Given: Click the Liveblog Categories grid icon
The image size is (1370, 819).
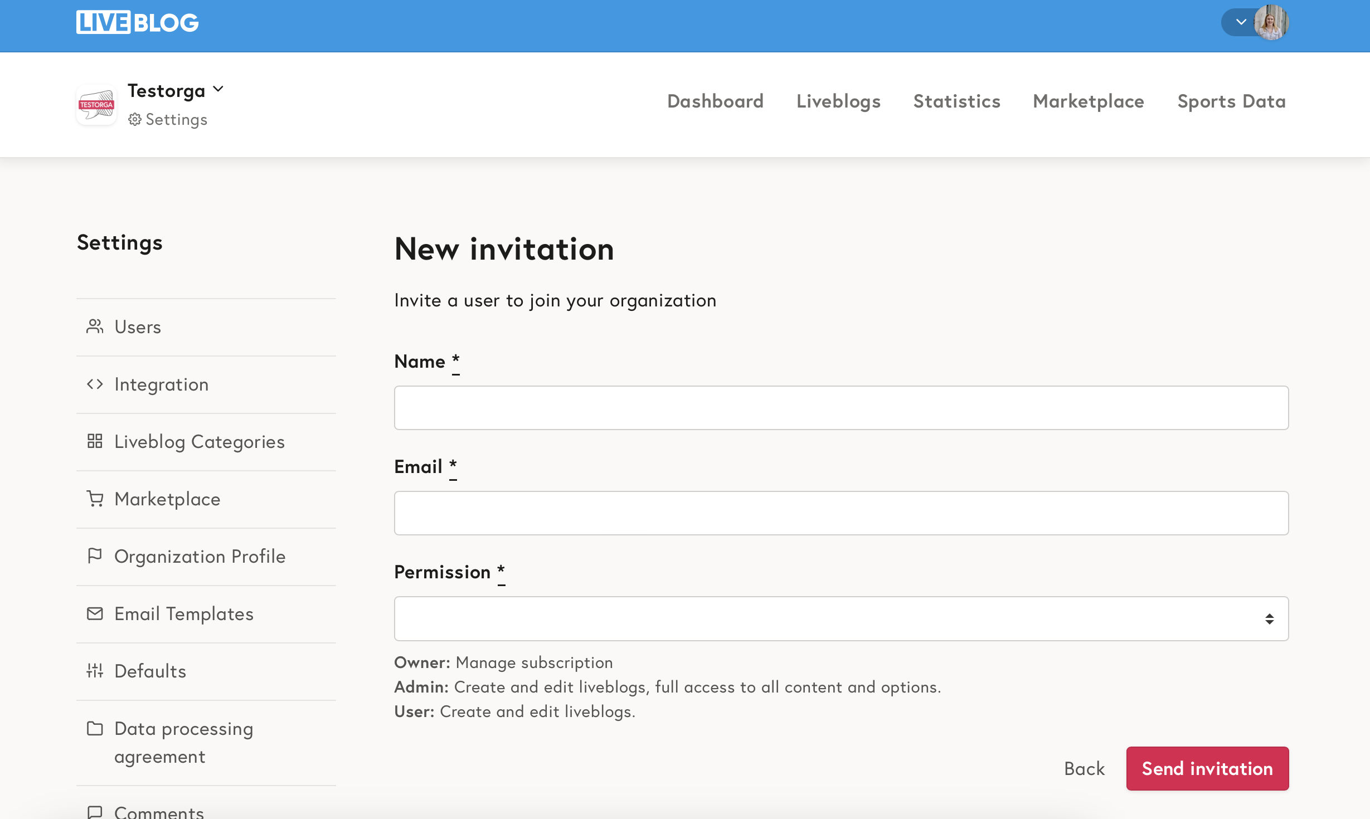Looking at the screenshot, I should (95, 441).
